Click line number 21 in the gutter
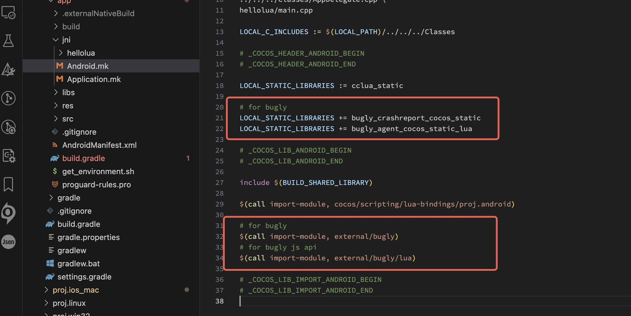Image resolution: width=631 pixels, height=316 pixels. coord(219,118)
